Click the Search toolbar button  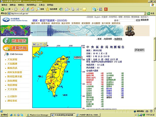tap(40, 9)
